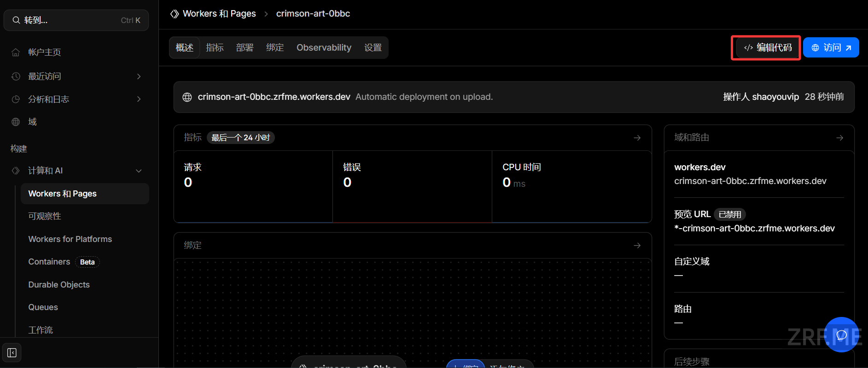Click the clock icon beside 最近访问
This screenshot has height=368, width=868.
(16, 76)
